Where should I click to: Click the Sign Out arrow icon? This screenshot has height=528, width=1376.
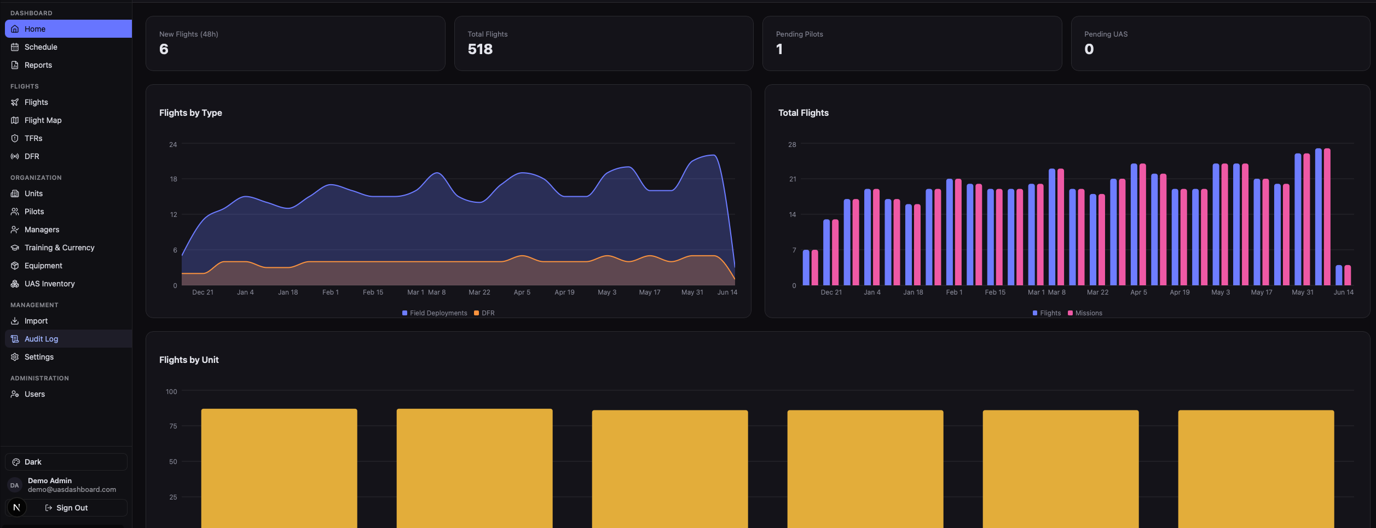(48, 508)
